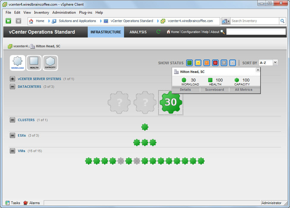Viewport: 290px width, 208px height.
Task: Collapse the ESXs section
Action: (x=12, y=135)
